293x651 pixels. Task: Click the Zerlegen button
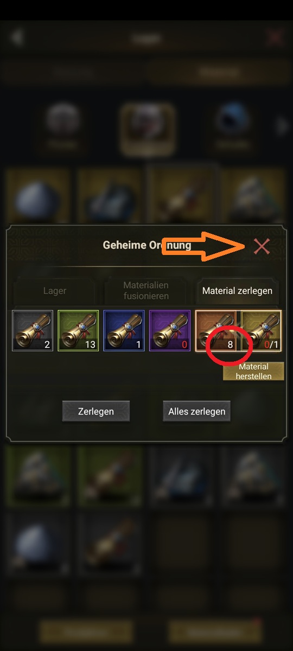click(x=96, y=411)
